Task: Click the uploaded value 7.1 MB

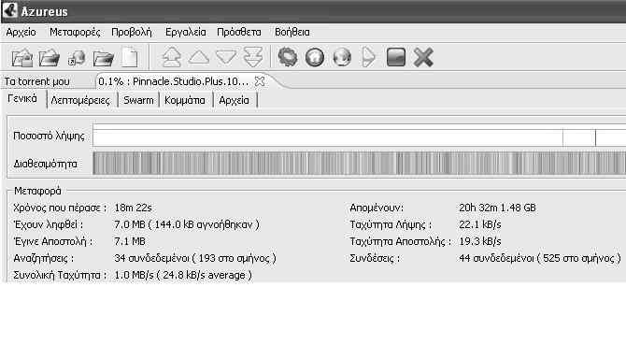Action: 129,241
